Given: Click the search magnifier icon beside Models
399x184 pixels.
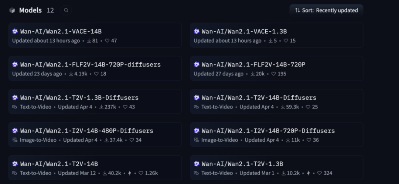Looking at the screenshot, I should click(66, 10).
